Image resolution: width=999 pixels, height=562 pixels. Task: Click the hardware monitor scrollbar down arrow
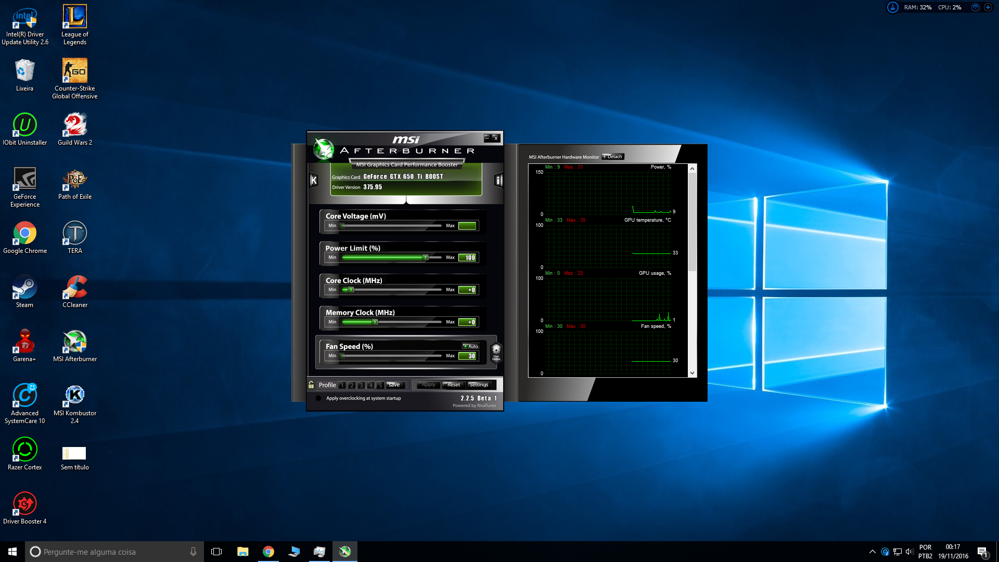pos(692,373)
